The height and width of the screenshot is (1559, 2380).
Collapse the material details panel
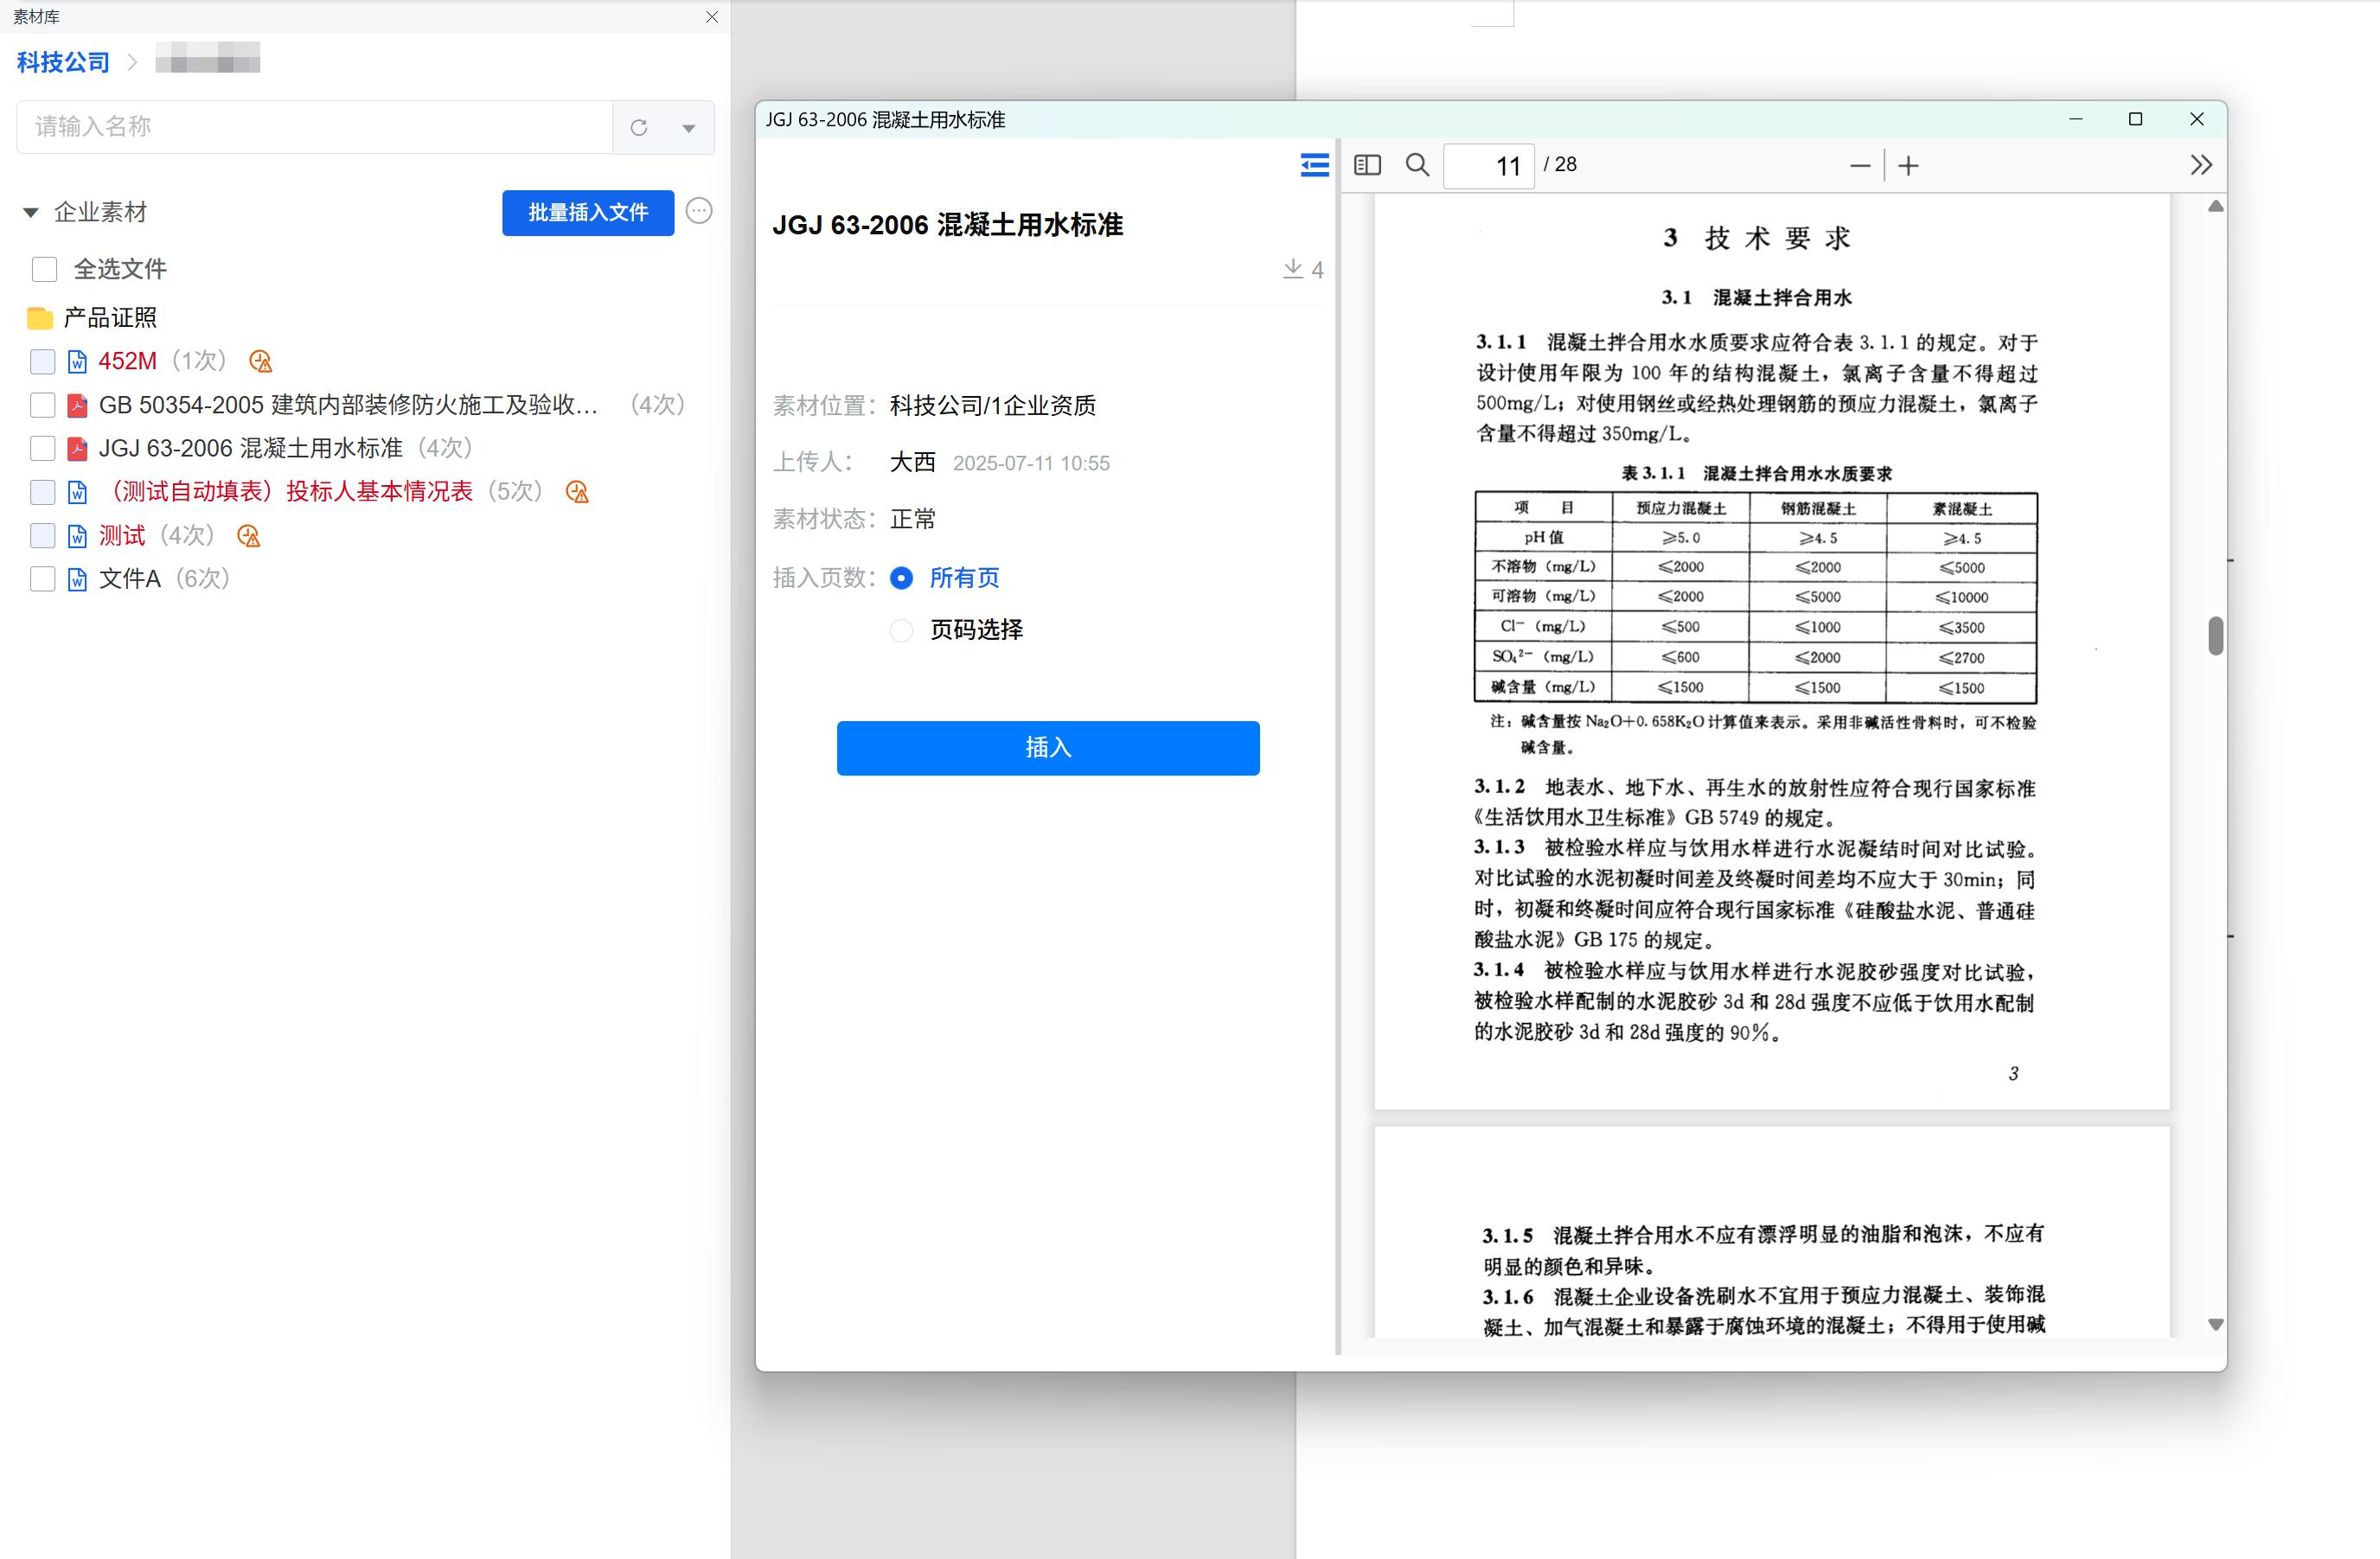coord(1314,165)
